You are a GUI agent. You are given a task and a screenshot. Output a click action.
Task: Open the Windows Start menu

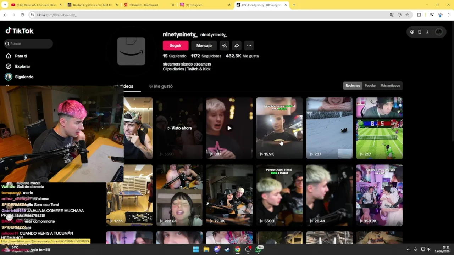coord(196,250)
